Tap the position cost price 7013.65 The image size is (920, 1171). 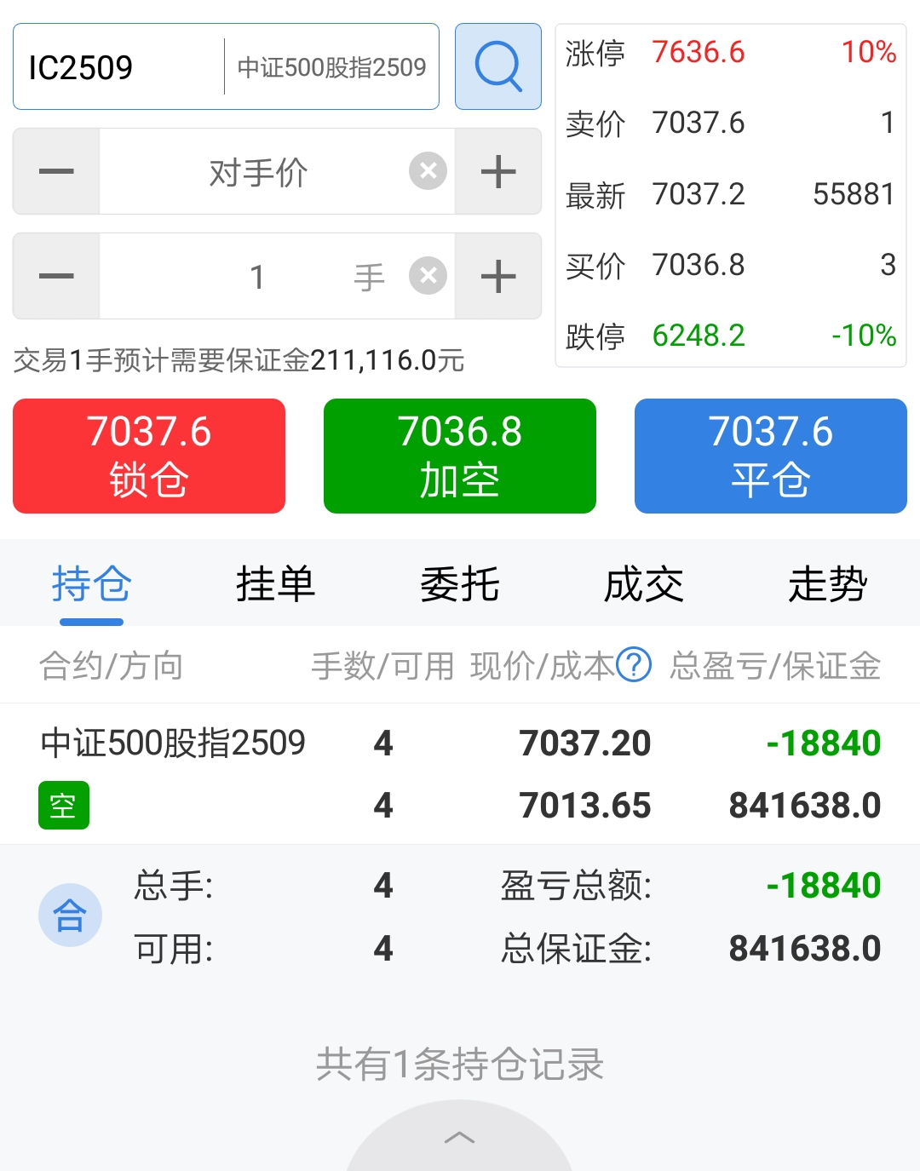pos(585,806)
